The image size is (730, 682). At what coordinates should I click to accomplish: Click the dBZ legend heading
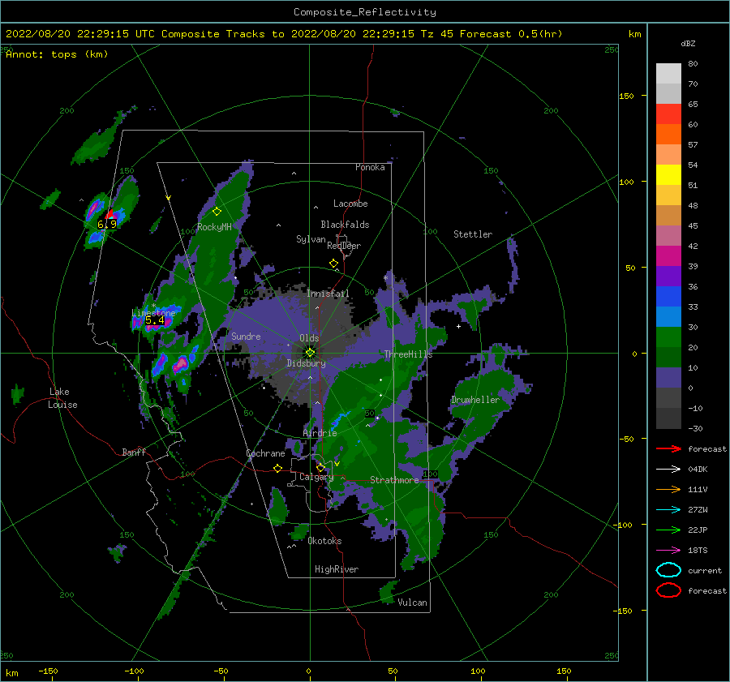click(x=688, y=44)
